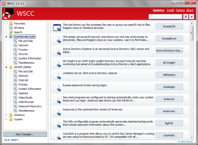Launch the Autoruns button
The image size is (198, 145).
(x=169, y=99)
